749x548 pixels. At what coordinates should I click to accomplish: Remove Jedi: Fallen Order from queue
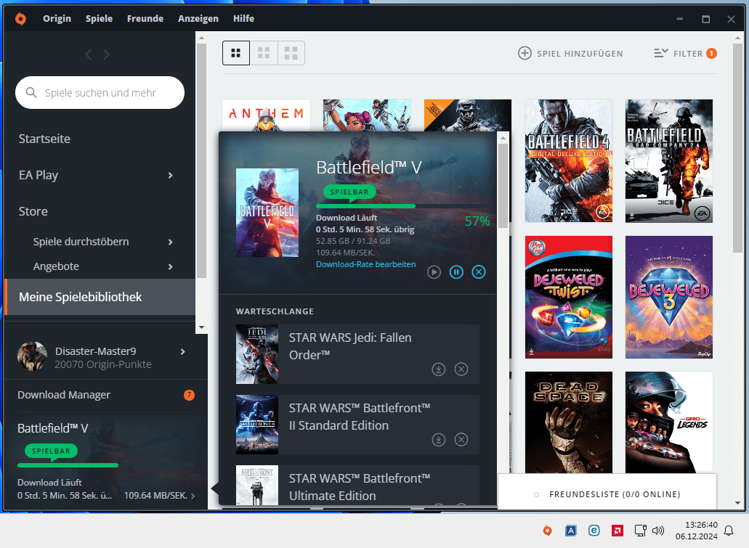[x=461, y=369]
